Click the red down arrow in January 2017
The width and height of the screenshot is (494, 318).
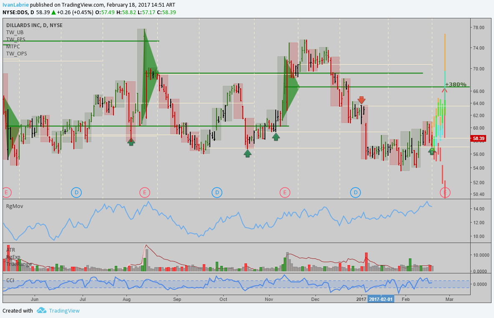coord(361,100)
